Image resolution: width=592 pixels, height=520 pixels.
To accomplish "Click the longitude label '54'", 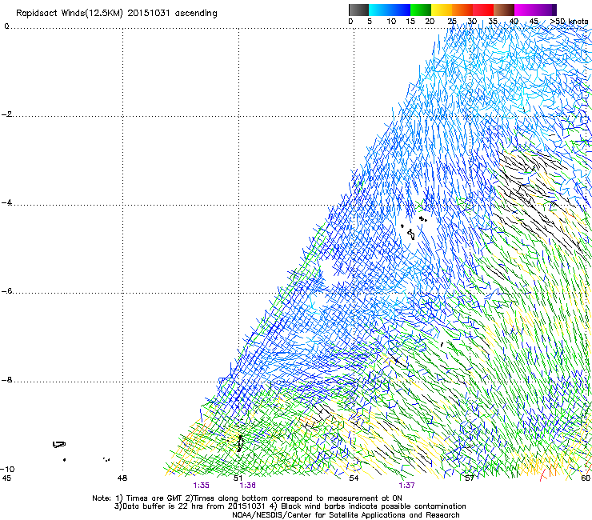I will click(x=354, y=478).
